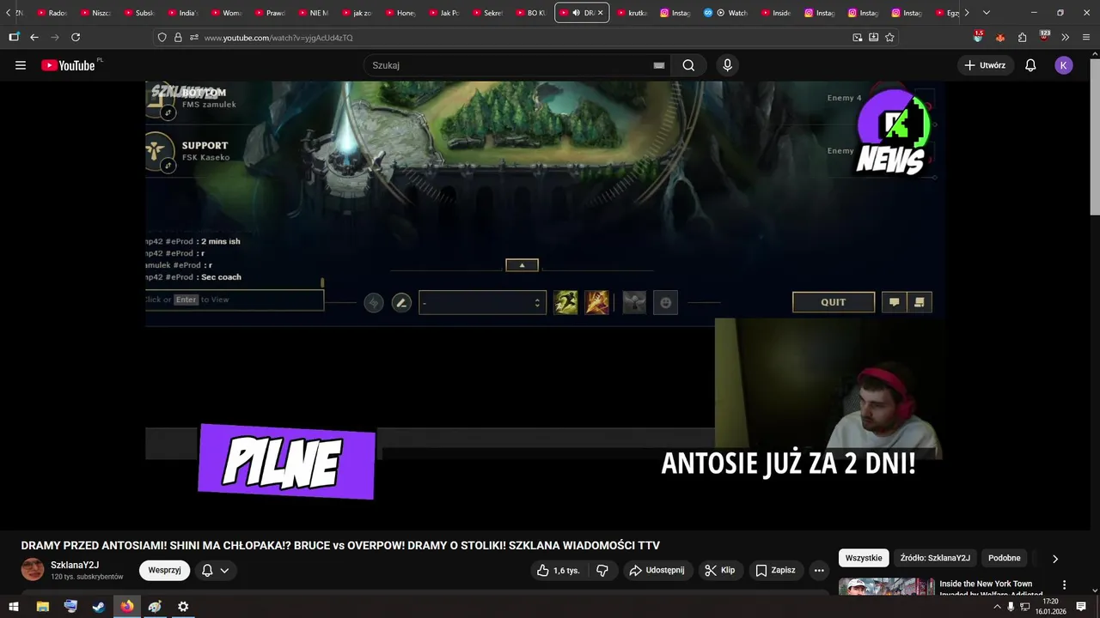1100x618 pixels.
Task: Switch to the India's tab
Action: pyautogui.click(x=183, y=13)
